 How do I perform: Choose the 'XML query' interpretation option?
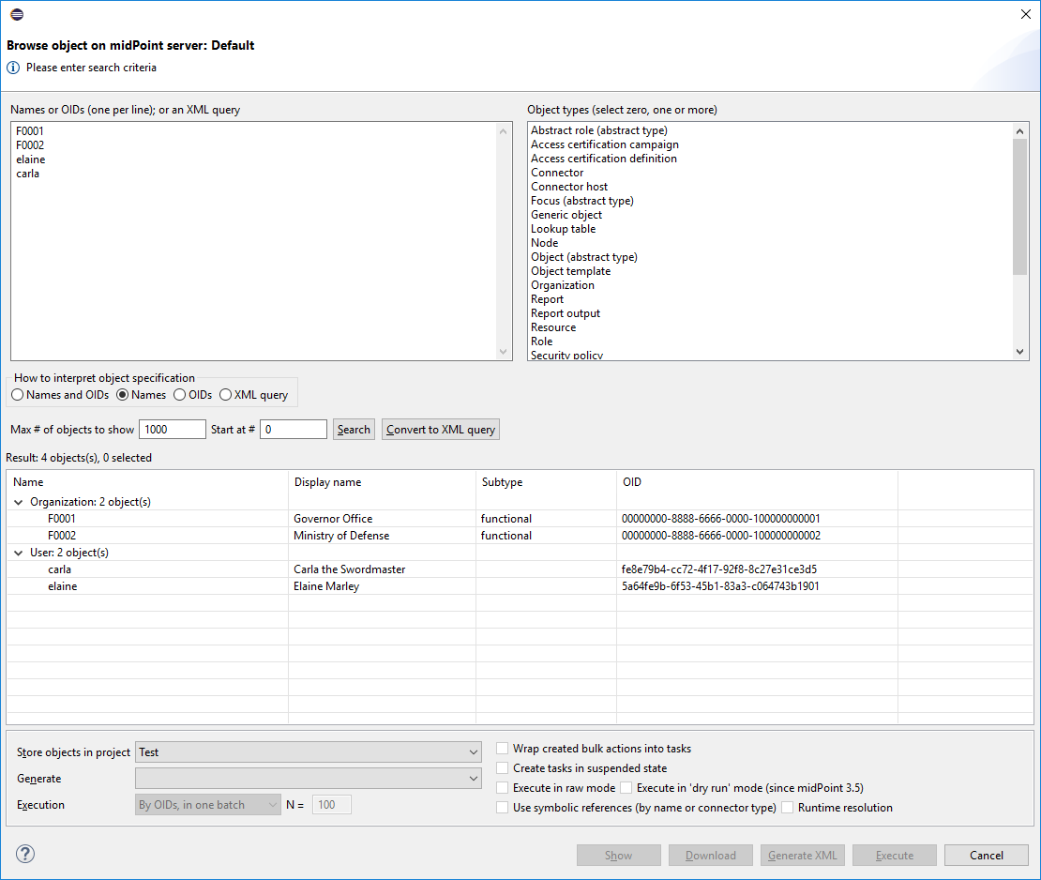(x=225, y=395)
